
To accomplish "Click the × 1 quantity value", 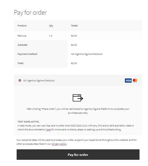I will click(x=51, y=36).
